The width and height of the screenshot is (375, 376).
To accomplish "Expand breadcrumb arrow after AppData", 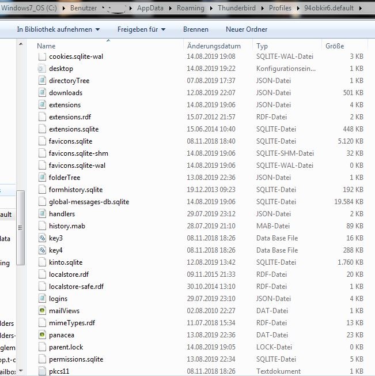I will 171,9.
